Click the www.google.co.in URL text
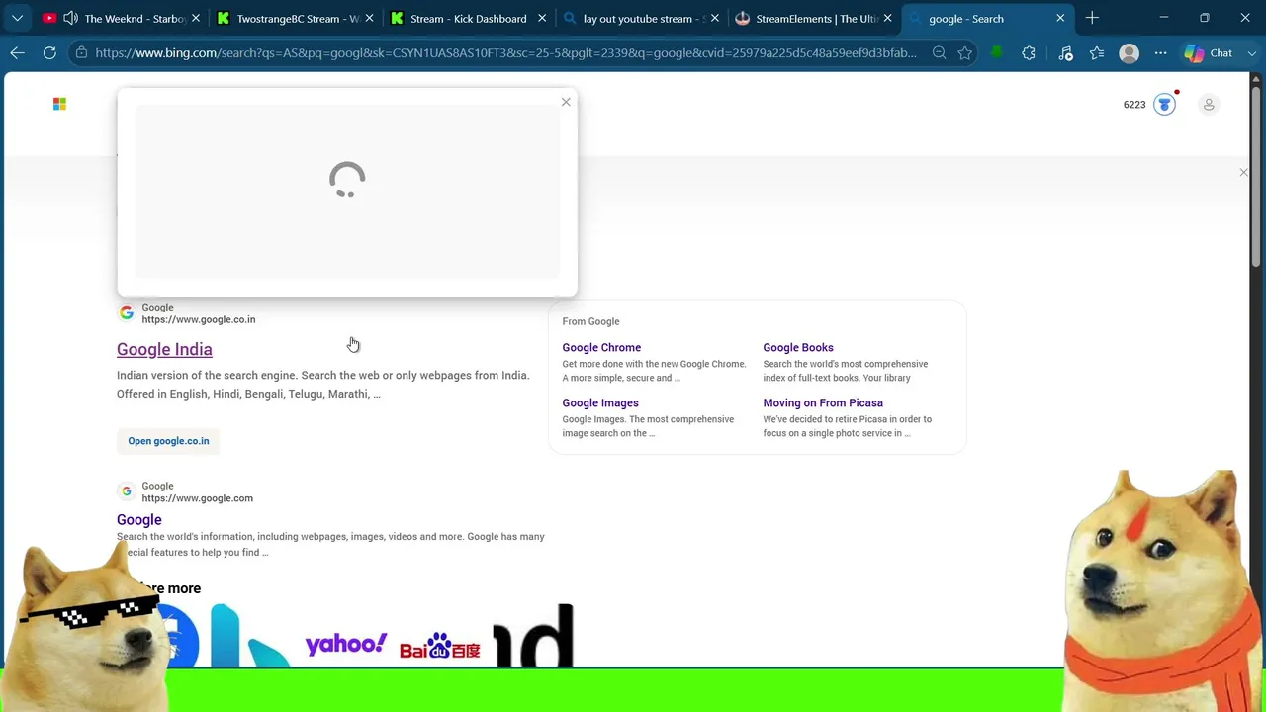Viewport: 1266px width, 712px height. point(199,319)
